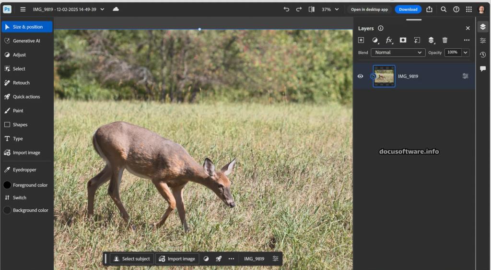Open the 37% zoom level dropdown
The height and width of the screenshot is (270, 491).
tap(330, 10)
